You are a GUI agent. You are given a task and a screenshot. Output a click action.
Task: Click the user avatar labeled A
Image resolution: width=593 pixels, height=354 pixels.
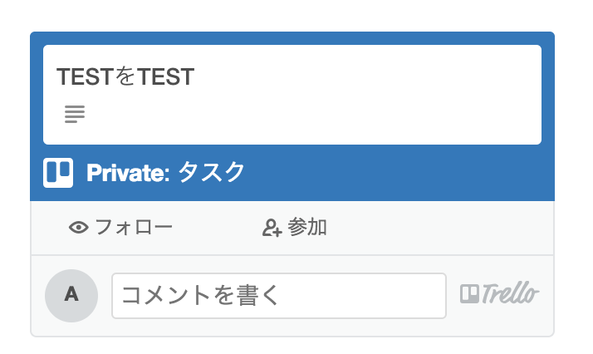(x=71, y=295)
